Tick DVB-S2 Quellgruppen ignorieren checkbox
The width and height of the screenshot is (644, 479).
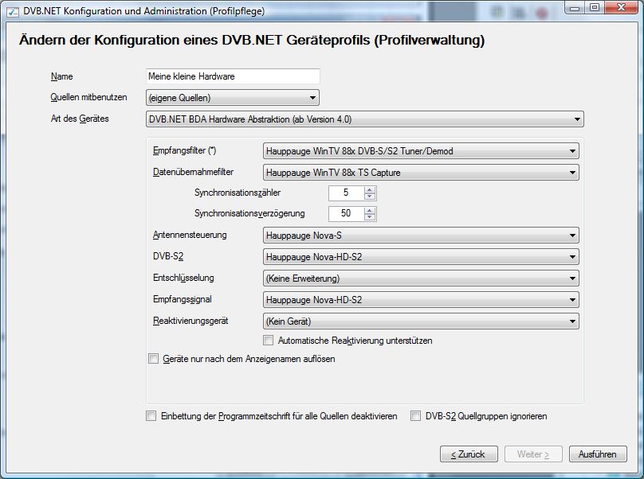(416, 416)
